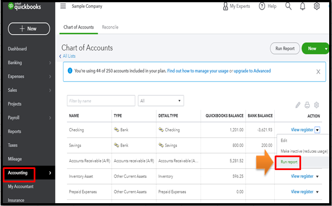Expand the Inventory Asset action dropdown arrow
Viewport: 332px width, 206px height.
pyautogui.click(x=317, y=176)
